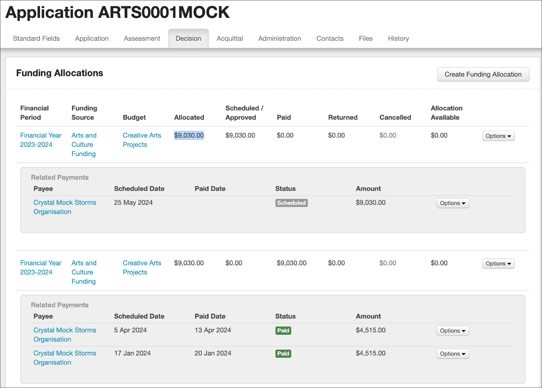Viewport: 542px width, 388px height.
Task: Open Financial Year 2023-2024 link in first allocation
Action: coord(40,140)
